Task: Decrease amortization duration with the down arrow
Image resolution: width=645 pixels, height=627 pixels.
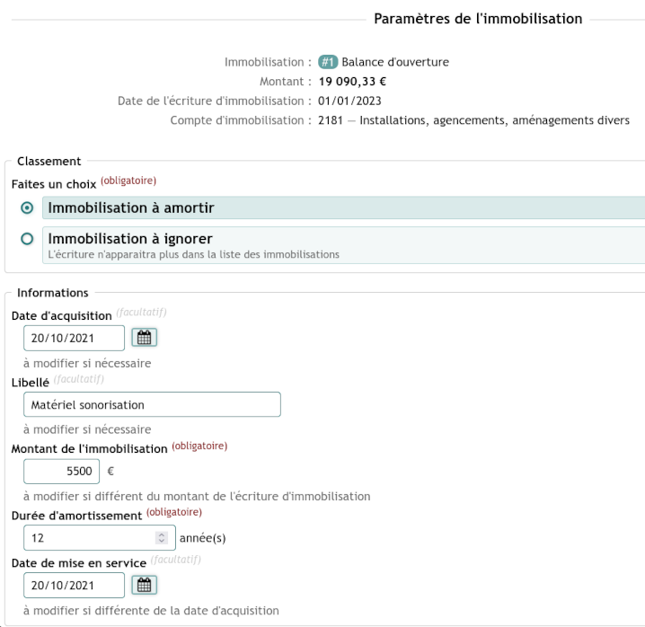Action: click(x=162, y=541)
